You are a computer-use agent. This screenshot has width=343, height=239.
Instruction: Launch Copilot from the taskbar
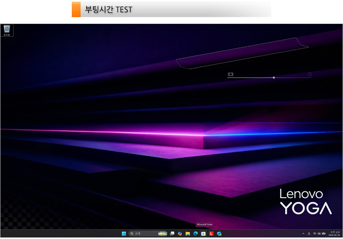click(180, 233)
